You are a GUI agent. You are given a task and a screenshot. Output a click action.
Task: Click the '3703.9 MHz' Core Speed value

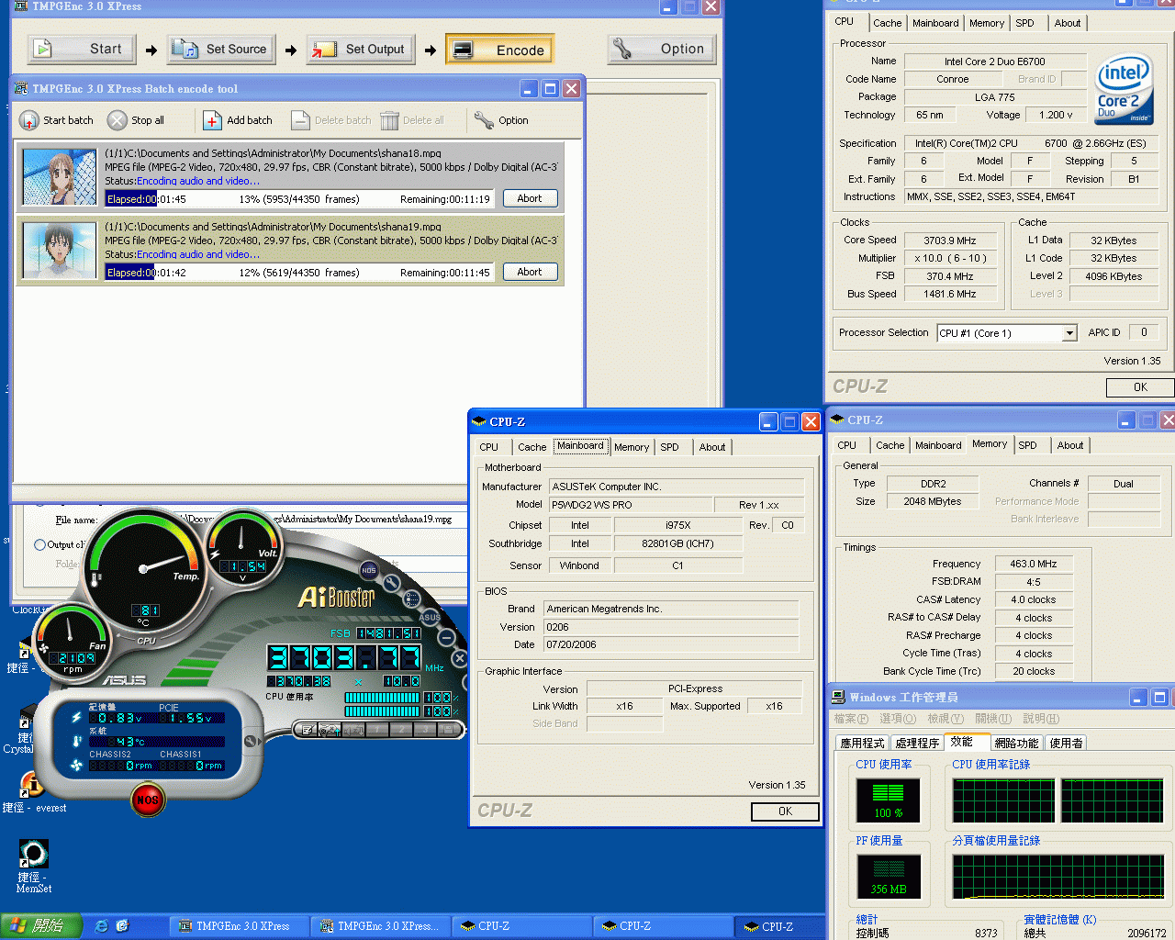pos(950,241)
